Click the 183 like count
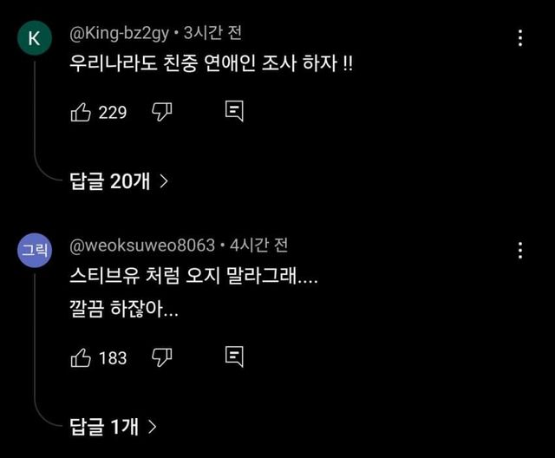 click(113, 357)
